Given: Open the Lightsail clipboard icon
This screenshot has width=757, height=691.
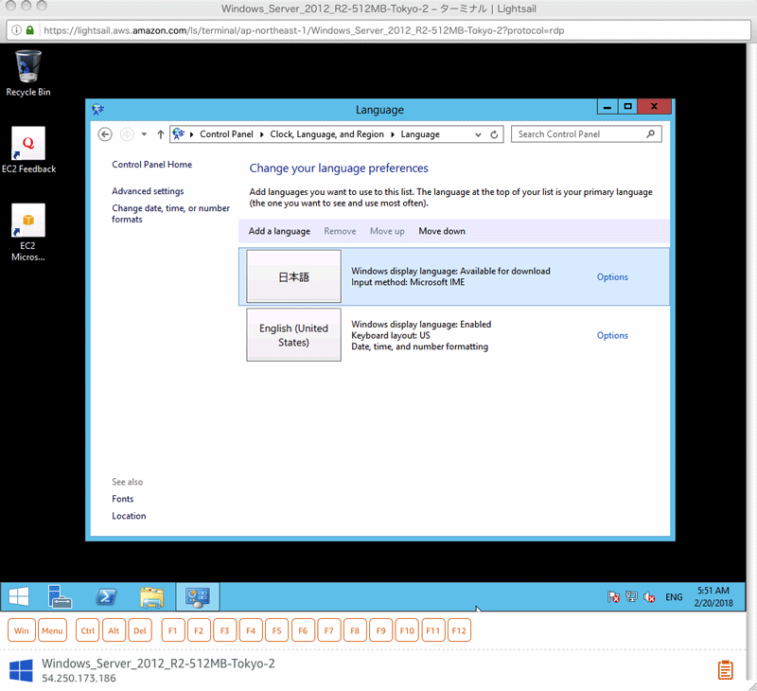Looking at the screenshot, I should pos(725,670).
